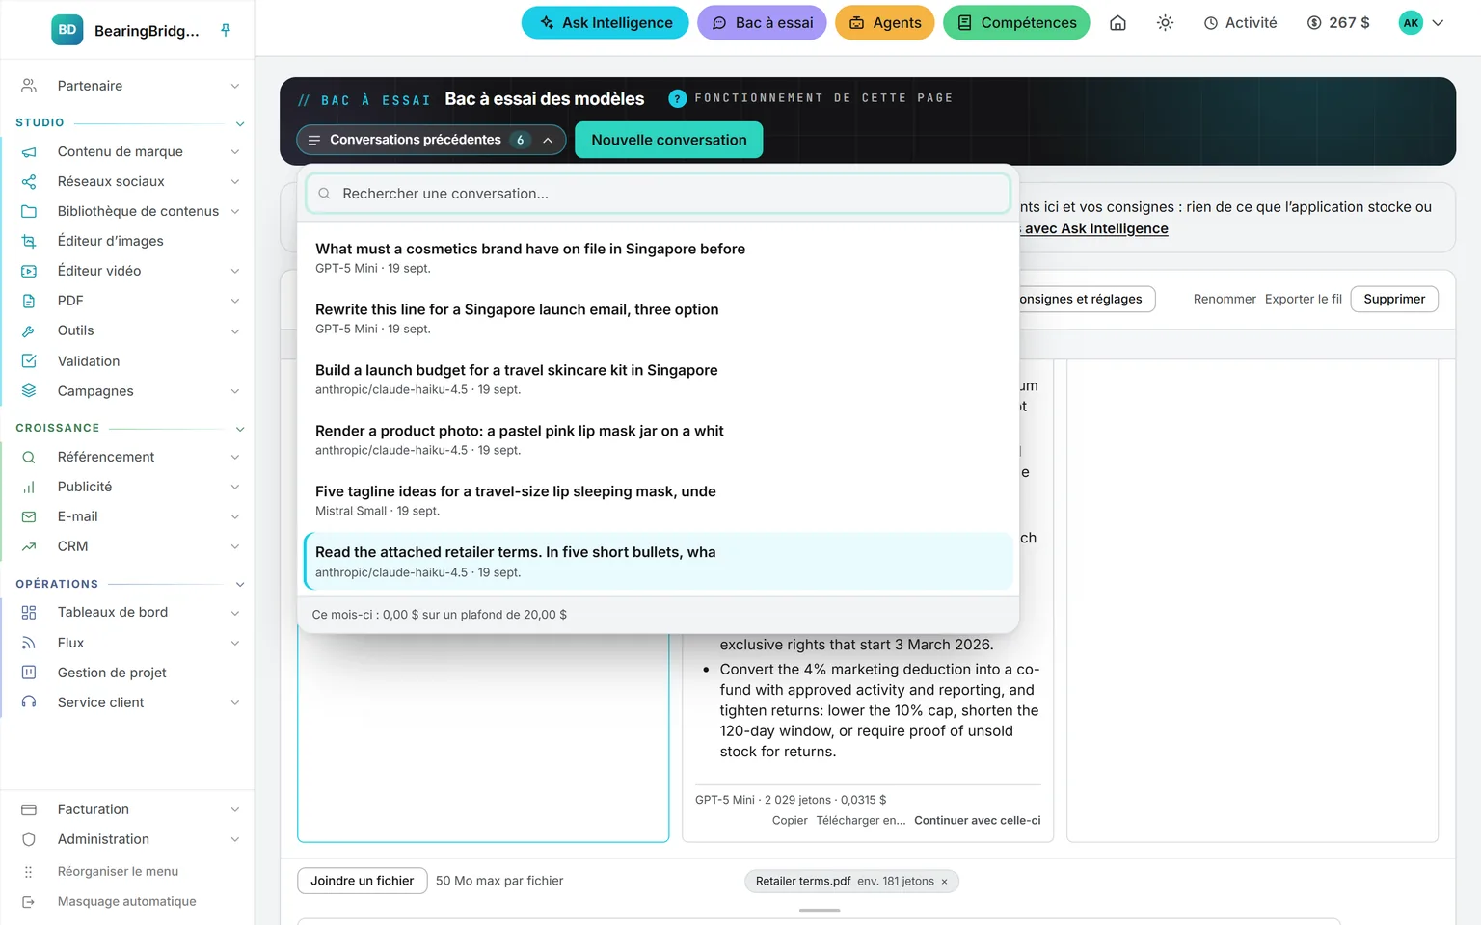Click the Flux feed icon
This screenshot has width=1481, height=925.
[29, 644]
